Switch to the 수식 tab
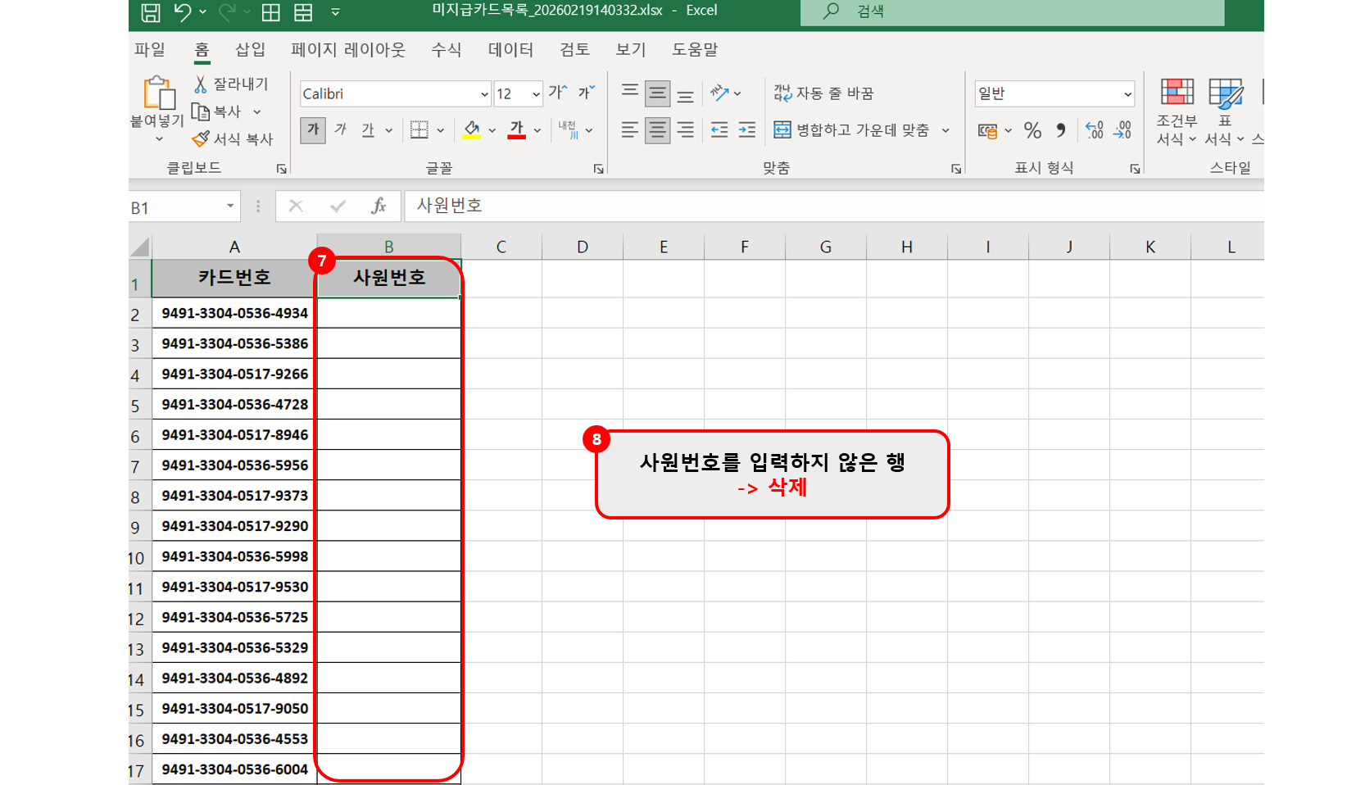The height and width of the screenshot is (785, 1365). point(447,49)
